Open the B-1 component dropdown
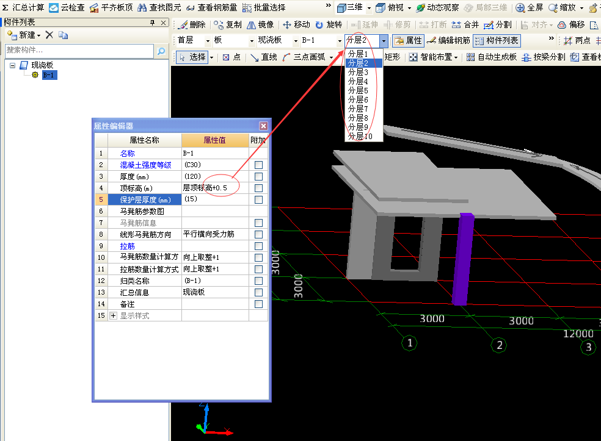The height and width of the screenshot is (441, 601). pos(340,41)
